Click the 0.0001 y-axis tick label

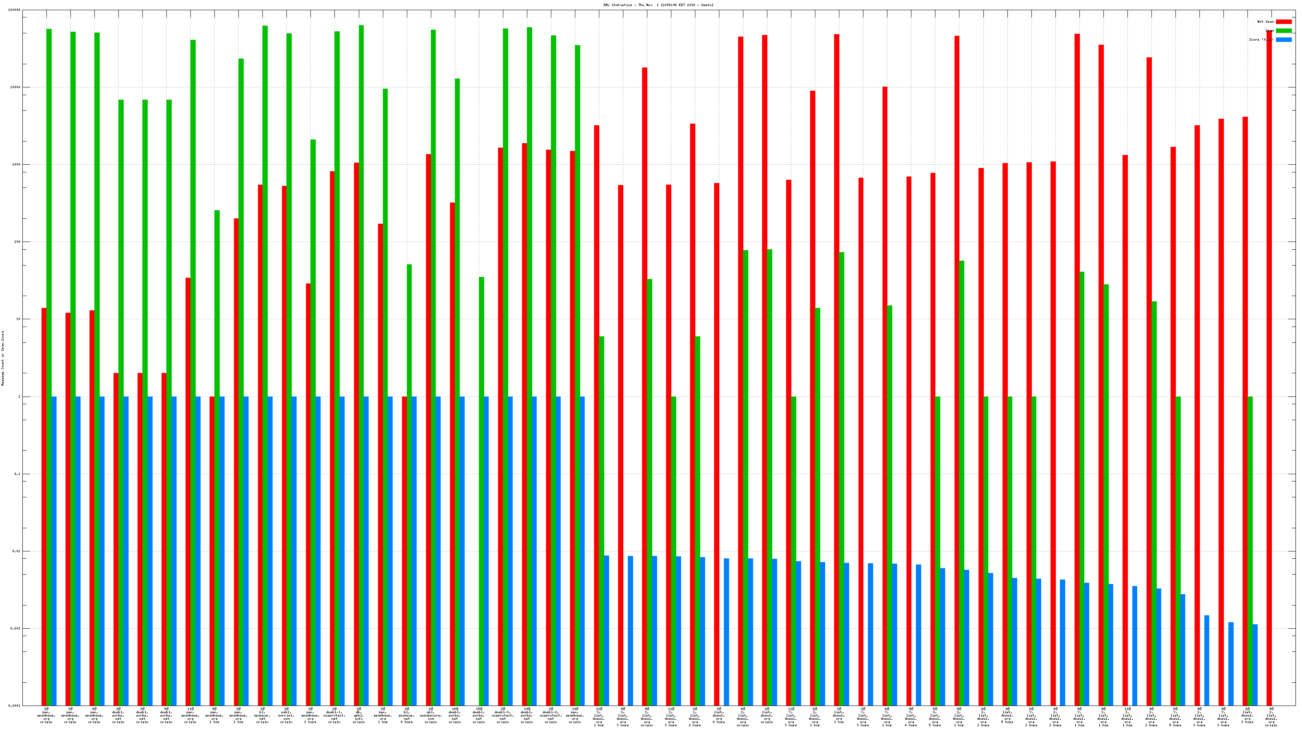point(15,706)
